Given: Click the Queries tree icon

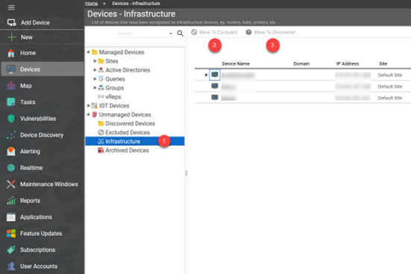Looking at the screenshot, I should click(x=101, y=79).
